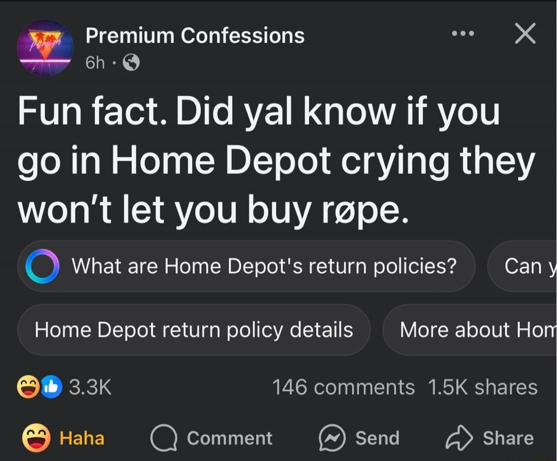The image size is (557, 461).
Task: Click the globe public audience icon
Action: pyautogui.click(x=131, y=63)
